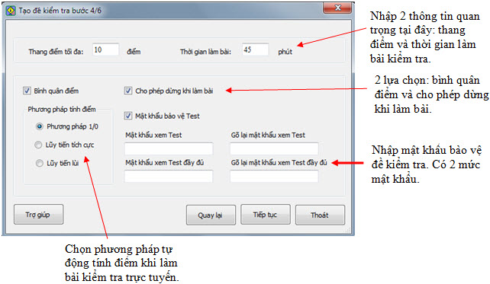The image size is (490, 284).
Task: Uncheck Mật khẩu bảo vệ Test checkbox
Action: (128, 116)
